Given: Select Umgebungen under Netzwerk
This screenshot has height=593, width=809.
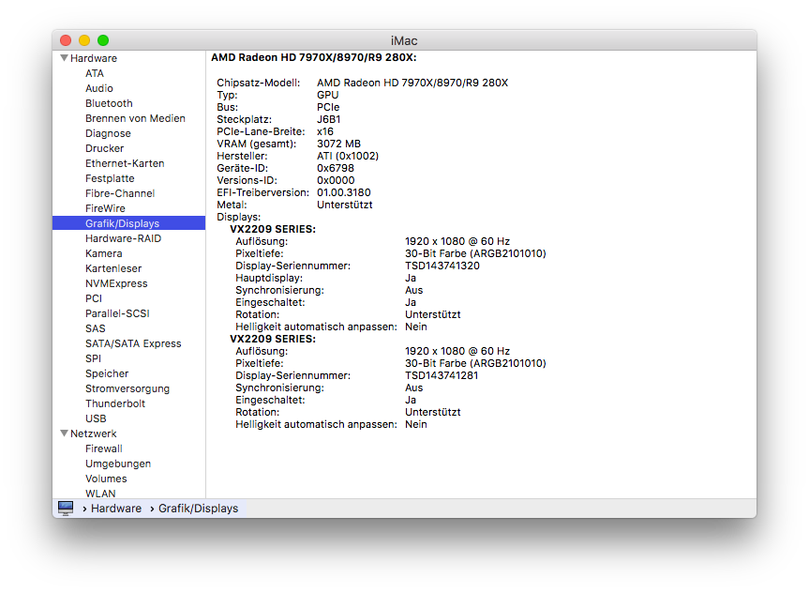Looking at the screenshot, I should (118, 464).
